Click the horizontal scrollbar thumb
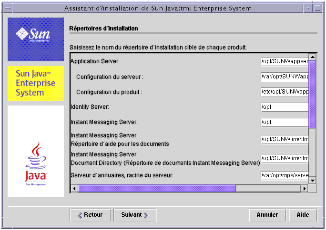This screenshot has width=326, height=230. coord(157,189)
